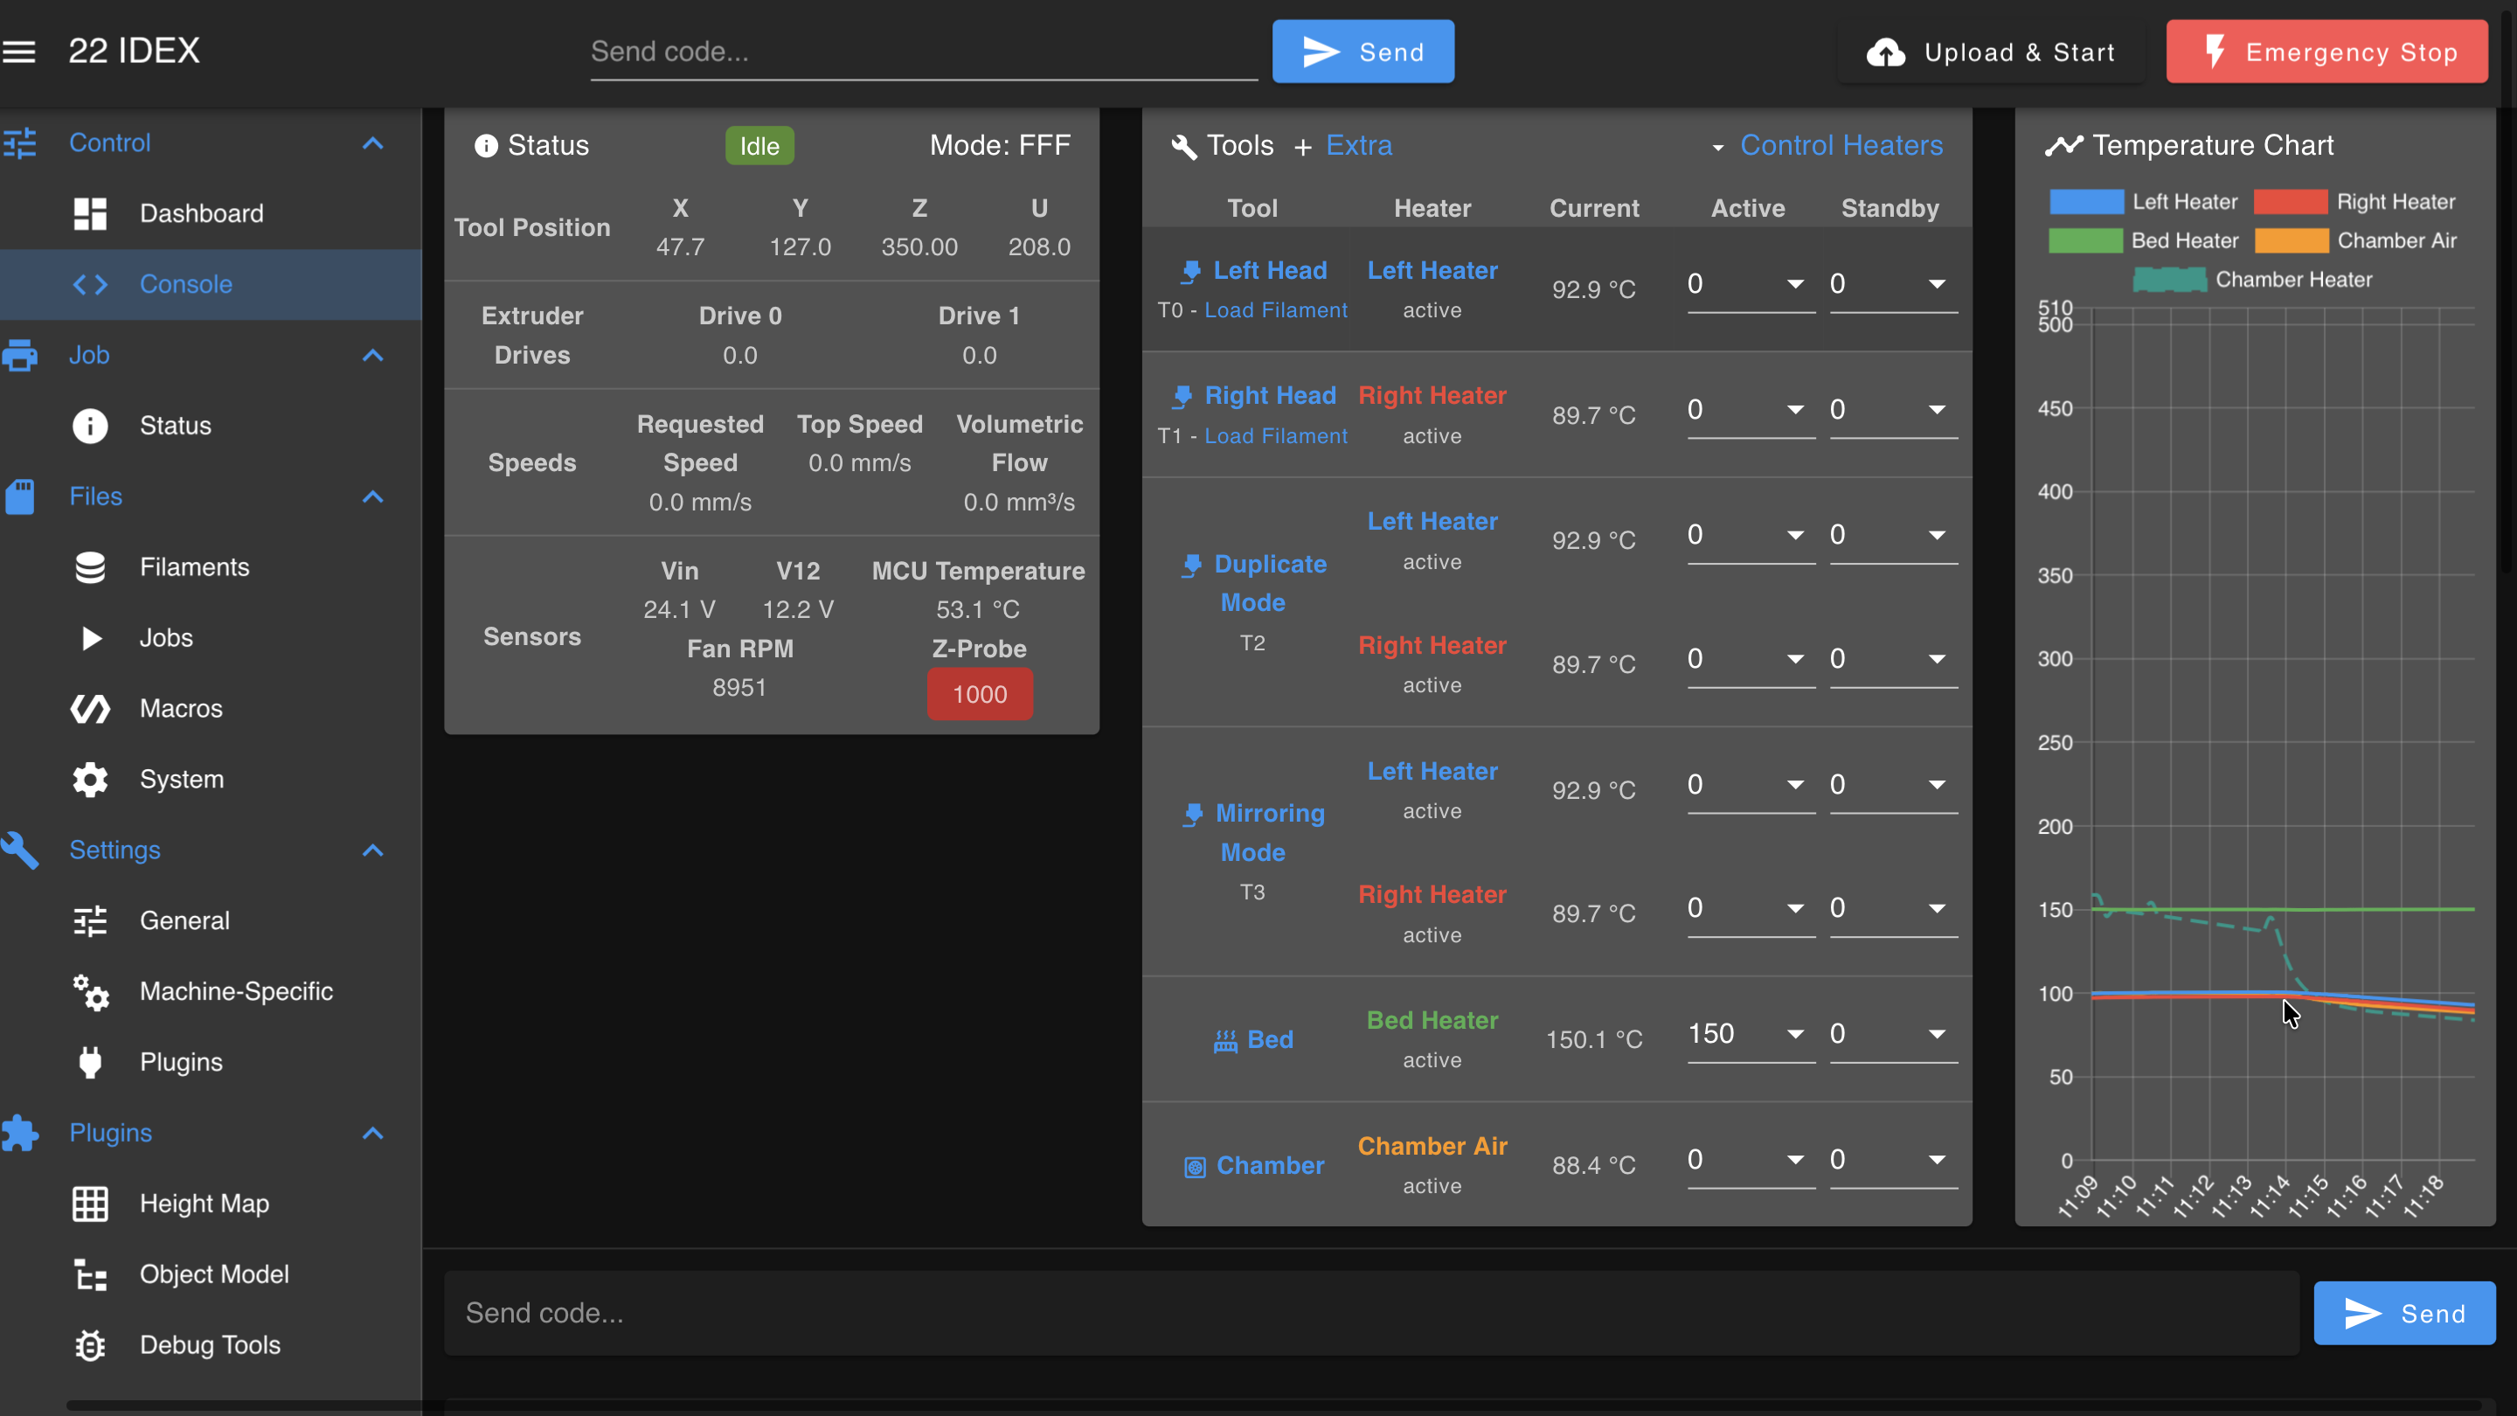Click the Object Model tree icon
The width and height of the screenshot is (2517, 1416).
(90, 1274)
